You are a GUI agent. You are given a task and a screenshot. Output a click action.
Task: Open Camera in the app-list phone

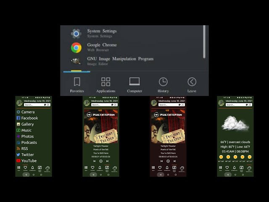click(26, 112)
